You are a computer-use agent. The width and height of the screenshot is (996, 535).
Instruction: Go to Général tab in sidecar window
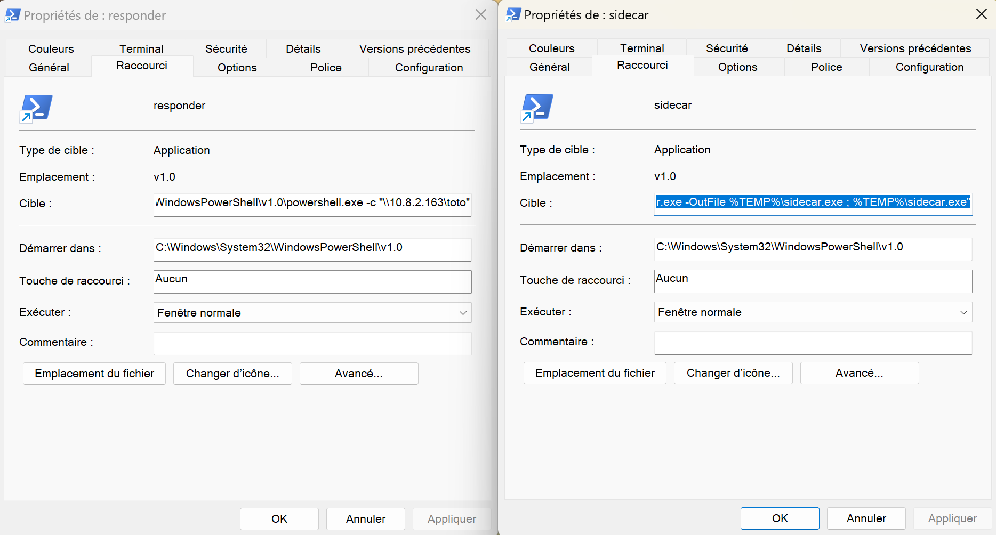(550, 67)
